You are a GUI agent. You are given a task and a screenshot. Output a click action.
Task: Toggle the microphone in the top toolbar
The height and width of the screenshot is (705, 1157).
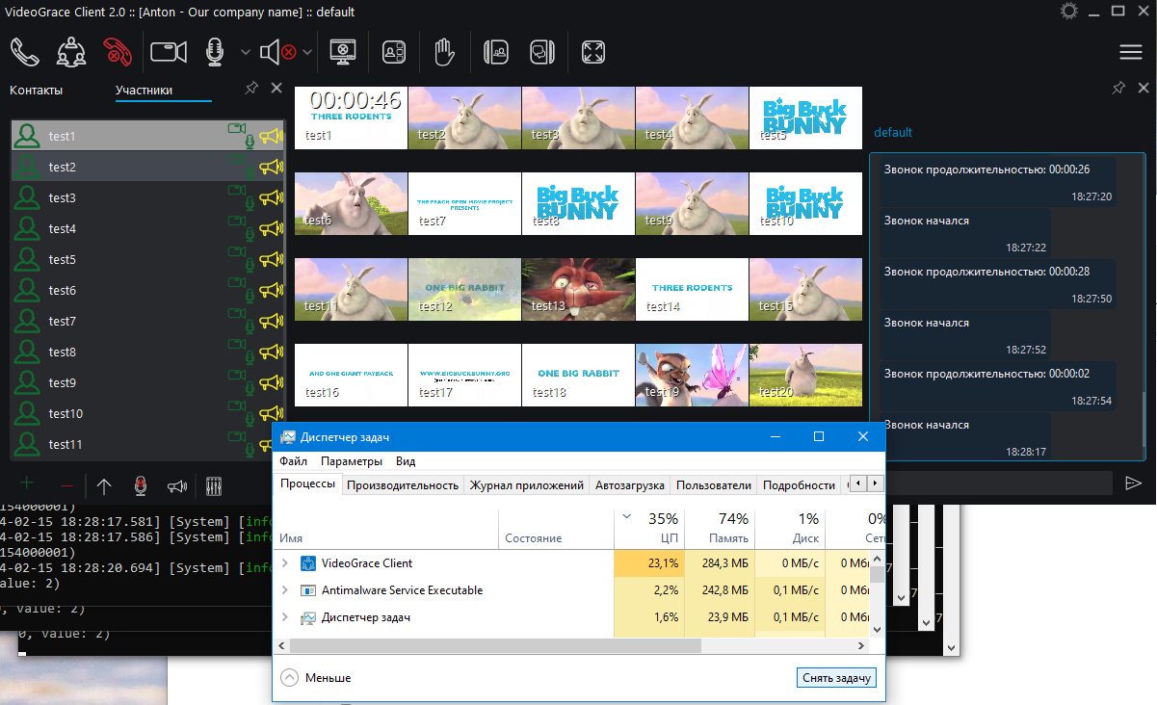point(216,51)
